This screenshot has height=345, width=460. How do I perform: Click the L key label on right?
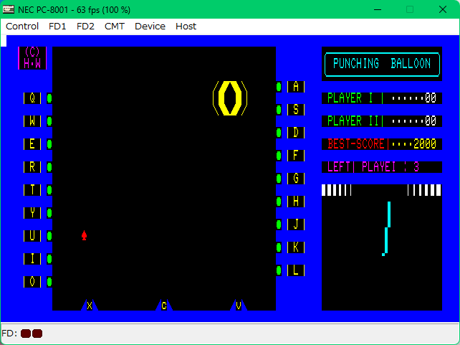[x=295, y=270]
